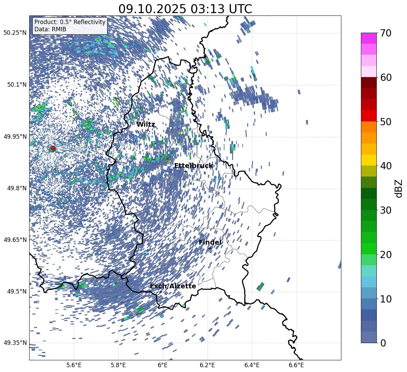Screen dimensions: 407x372
Task: Click the colorbar tick label 0
Action: click(383, 343)
